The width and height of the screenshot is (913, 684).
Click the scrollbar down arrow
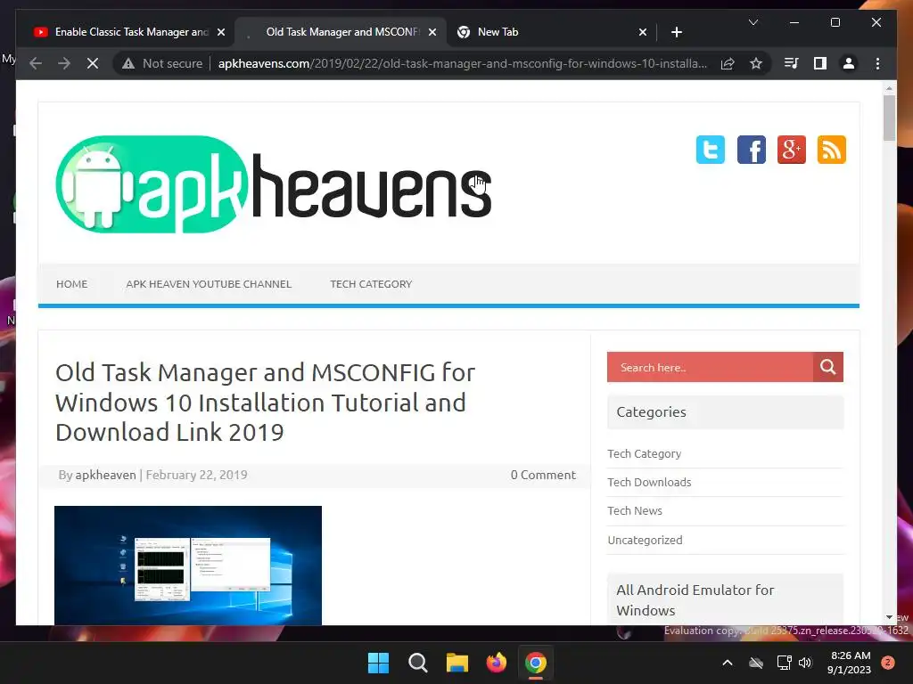[x=889, y=617]
